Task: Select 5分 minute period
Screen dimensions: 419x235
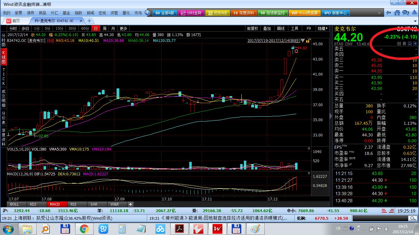Action: pyautogui.click(x=48, y=28)
